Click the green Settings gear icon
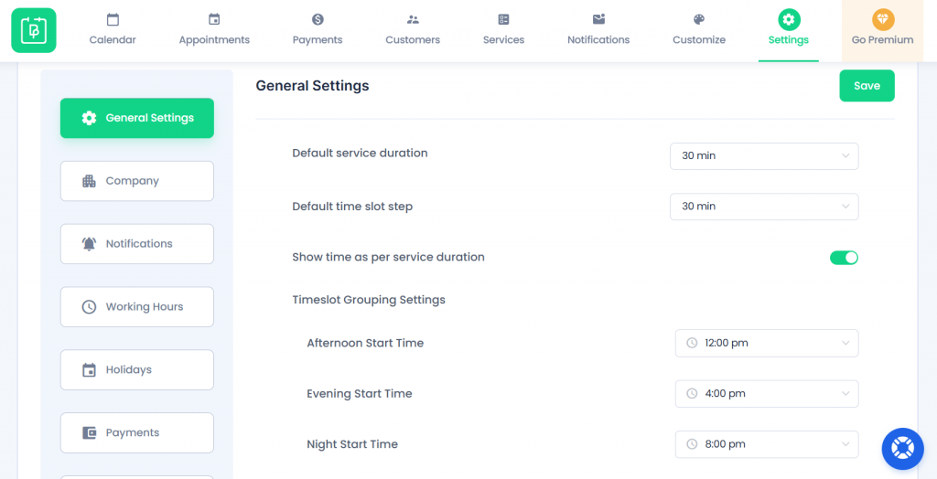Image resolution: width=937 pixels, height=479 pixels. (x=788, y=20)
